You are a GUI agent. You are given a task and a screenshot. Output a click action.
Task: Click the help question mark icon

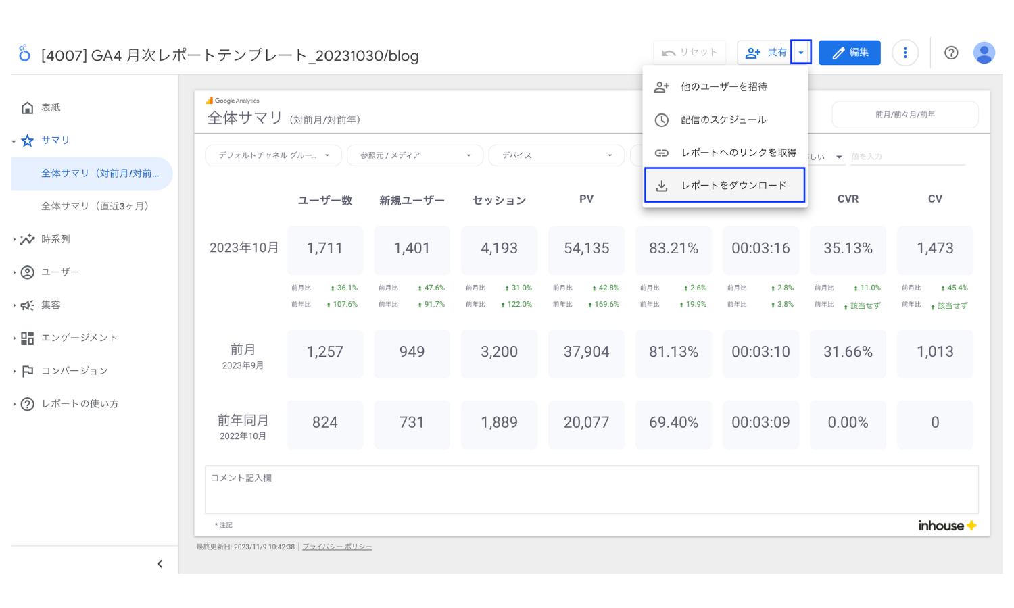tap(950, 52)
